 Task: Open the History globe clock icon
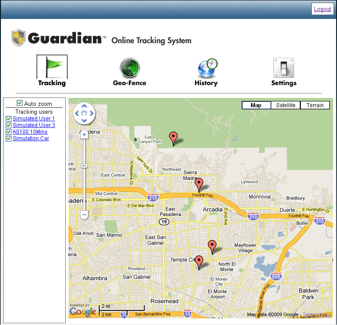208,67
